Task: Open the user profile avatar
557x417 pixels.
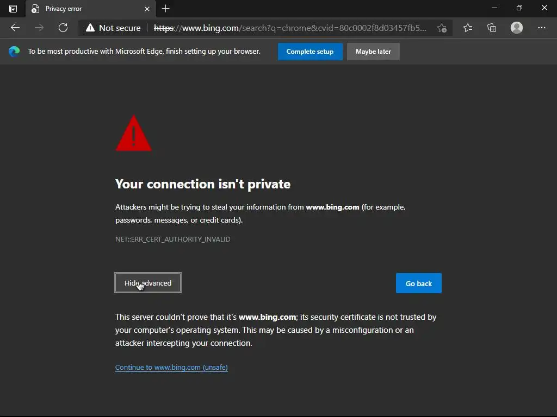Action: click(517, 28)
